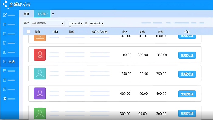Click the 00.00 income in the red avatar row
The image size is (213, 120).
tap(127, 55)
